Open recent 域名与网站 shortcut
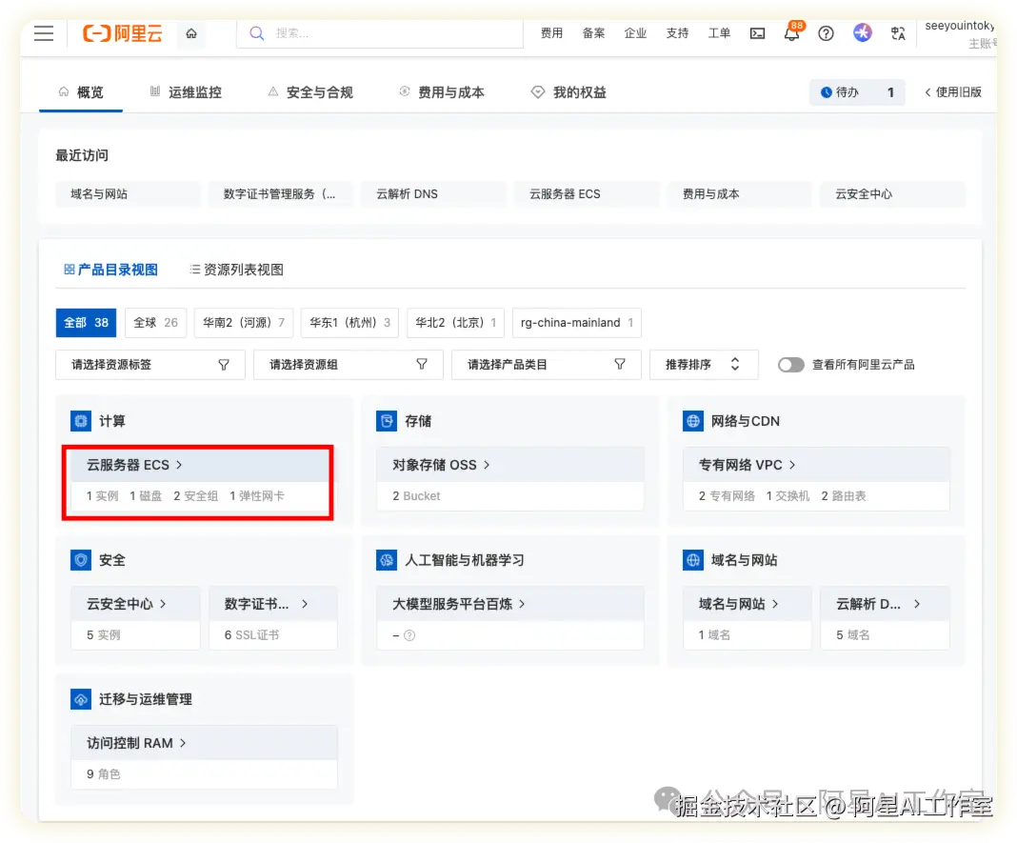 click(x=128, y=194)
